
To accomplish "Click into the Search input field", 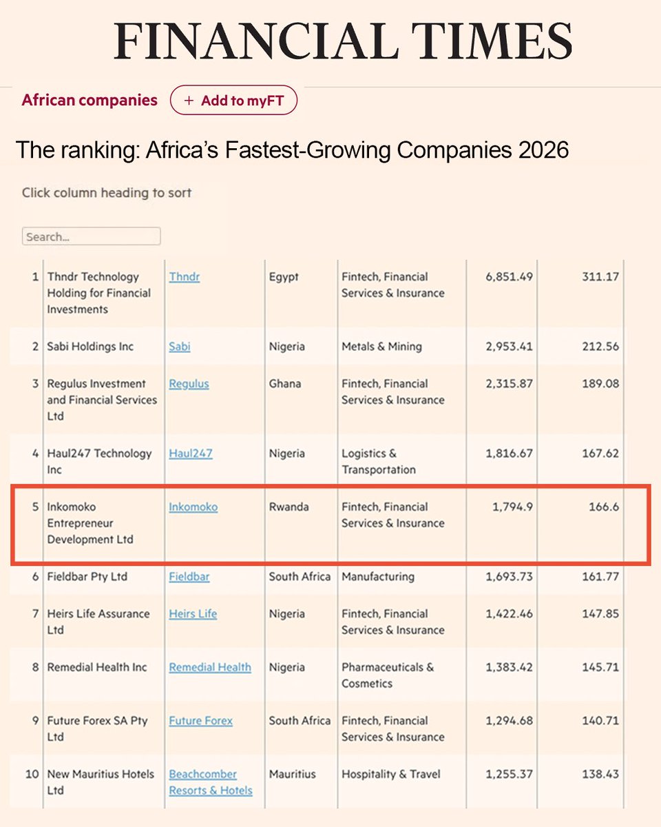I will pos(92,236).
